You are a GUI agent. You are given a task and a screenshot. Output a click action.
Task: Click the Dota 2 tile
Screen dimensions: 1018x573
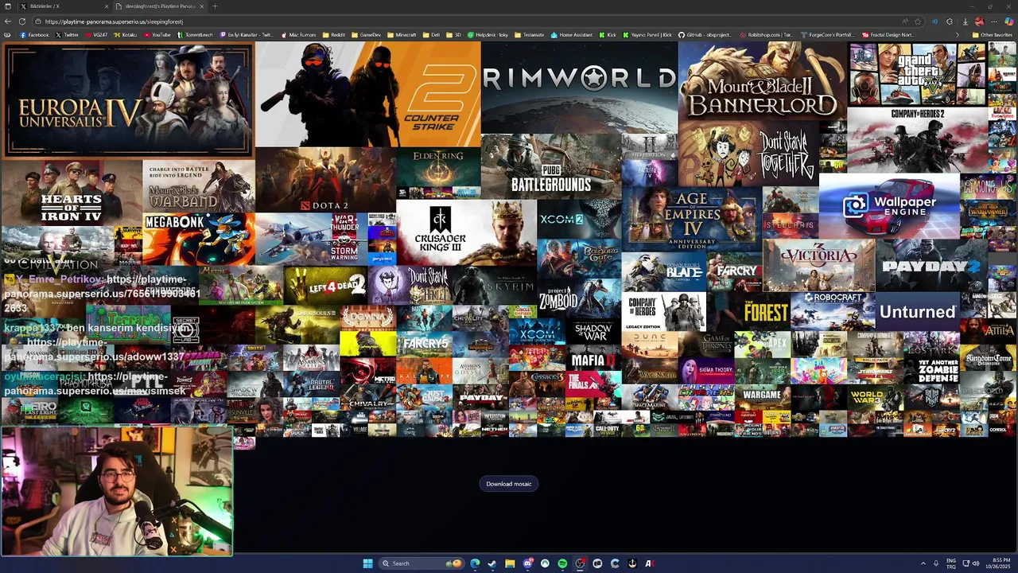[325, 181]
